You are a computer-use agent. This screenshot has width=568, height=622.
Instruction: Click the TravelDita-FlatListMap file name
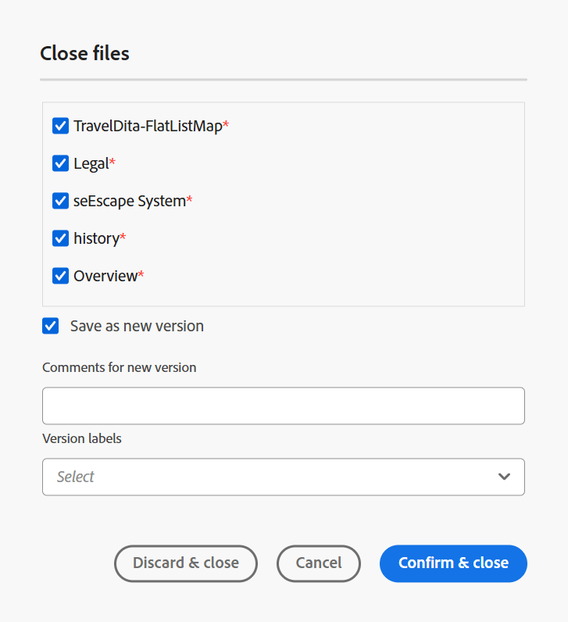click(148, 126)
